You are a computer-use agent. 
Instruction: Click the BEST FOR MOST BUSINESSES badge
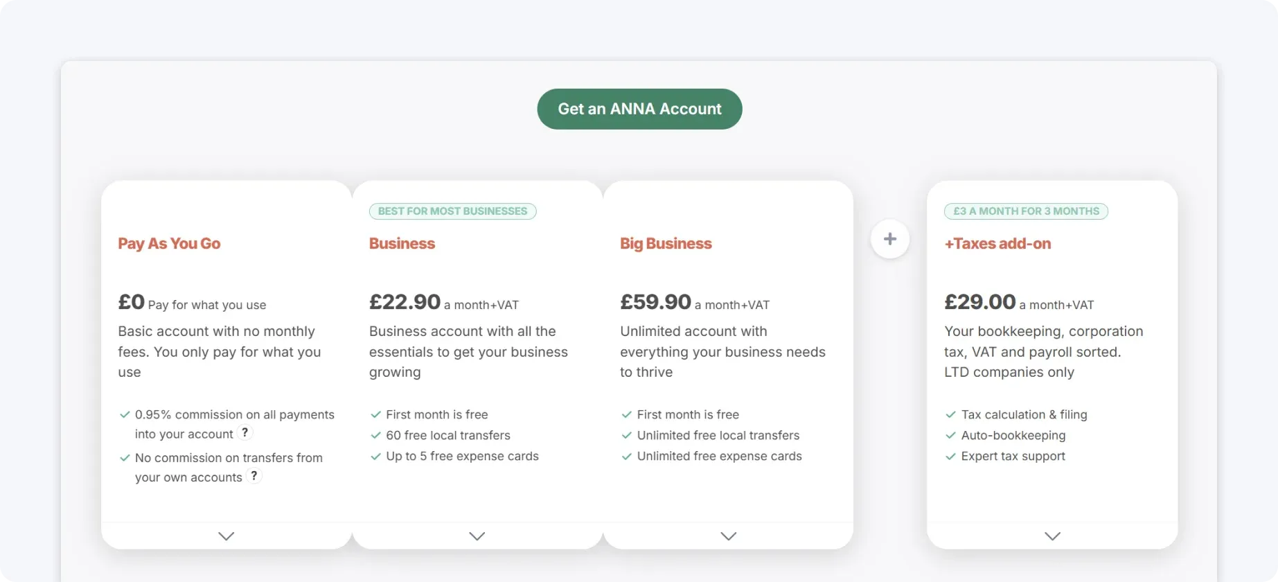point(452,211)
